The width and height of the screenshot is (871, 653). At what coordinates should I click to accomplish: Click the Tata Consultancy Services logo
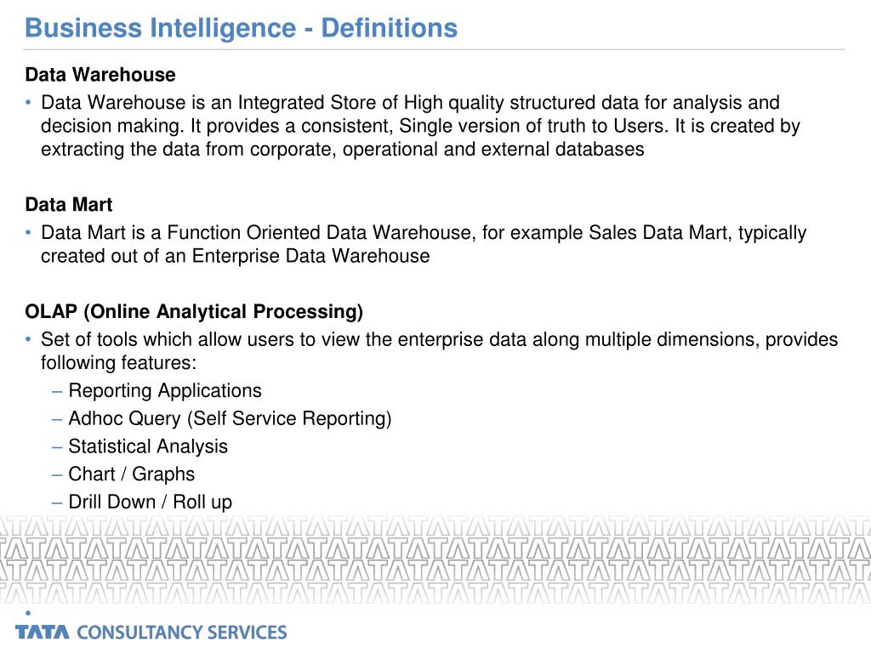151,632
